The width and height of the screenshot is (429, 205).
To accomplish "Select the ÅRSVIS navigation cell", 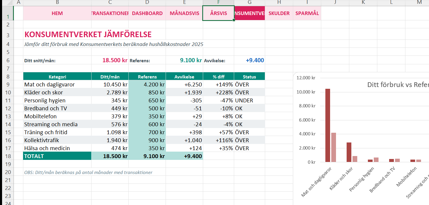I will [x=218, y=13].
